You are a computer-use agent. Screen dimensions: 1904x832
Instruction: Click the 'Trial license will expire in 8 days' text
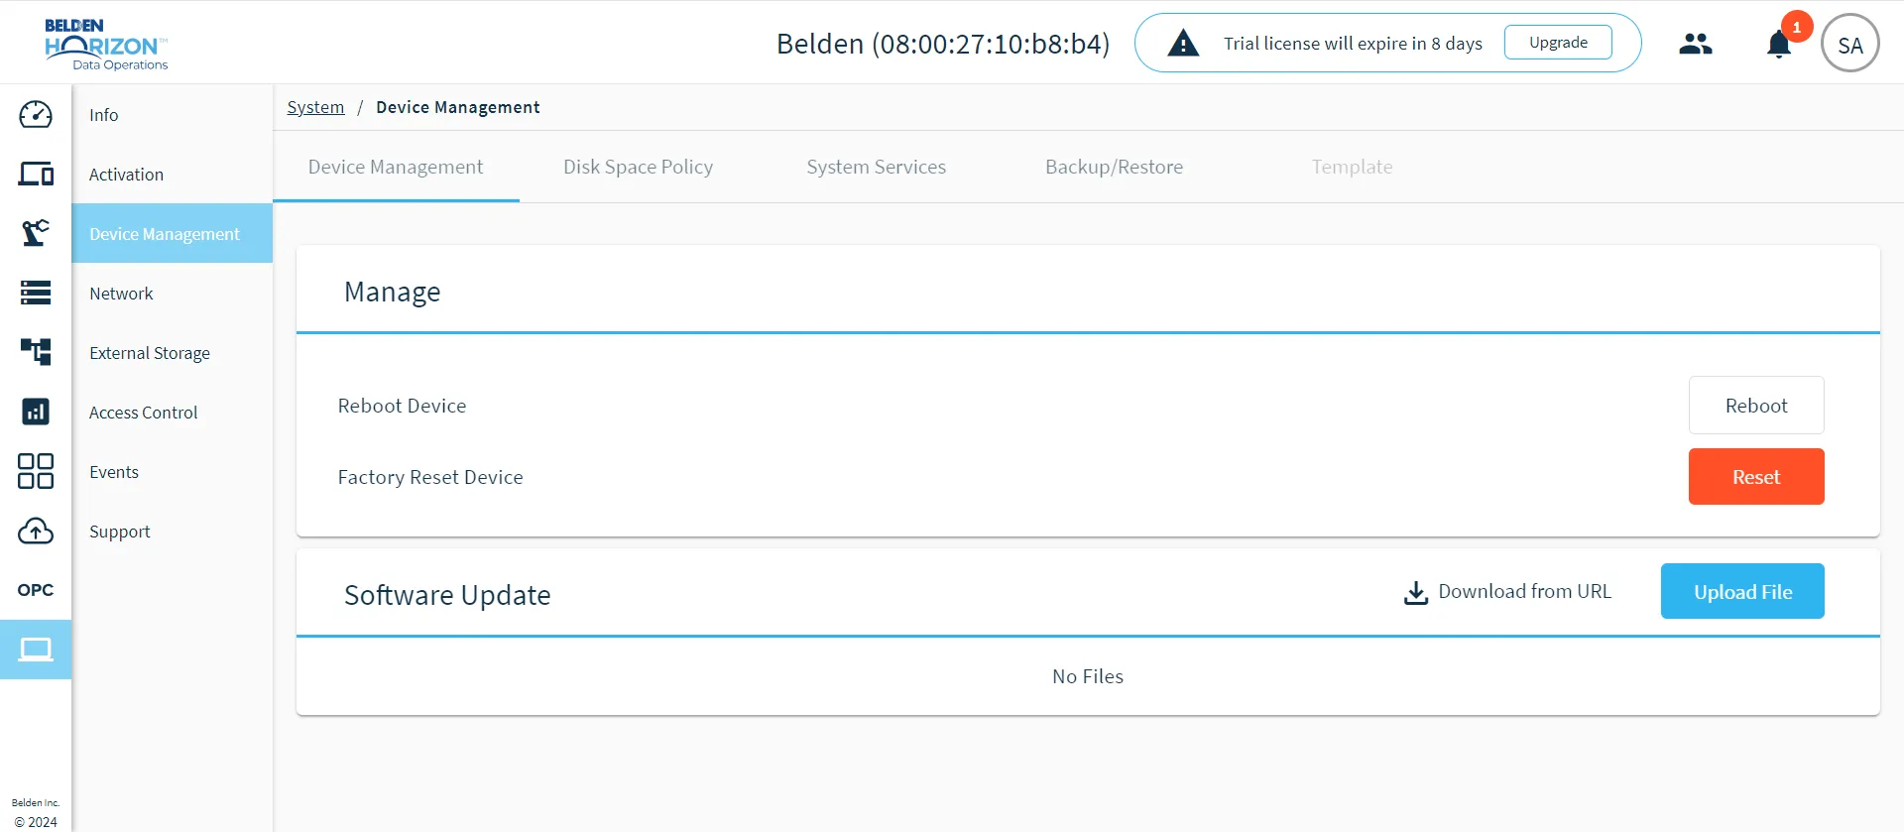1353,44
